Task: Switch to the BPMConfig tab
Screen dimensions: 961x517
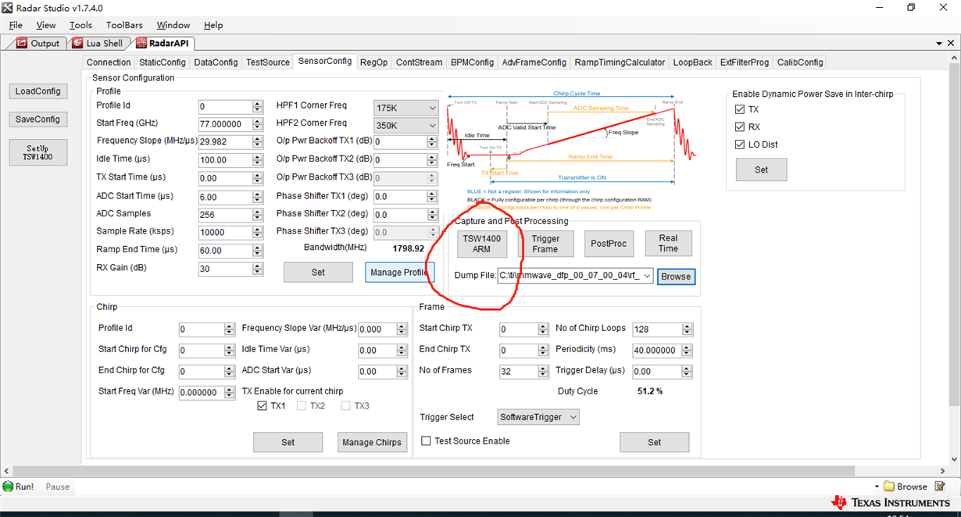Action: [473, 62]
